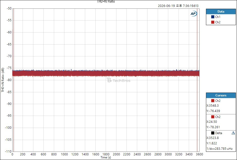The image size is (237, 160).
Task: Click the -110 y-axis tick label
Action: 8,151
